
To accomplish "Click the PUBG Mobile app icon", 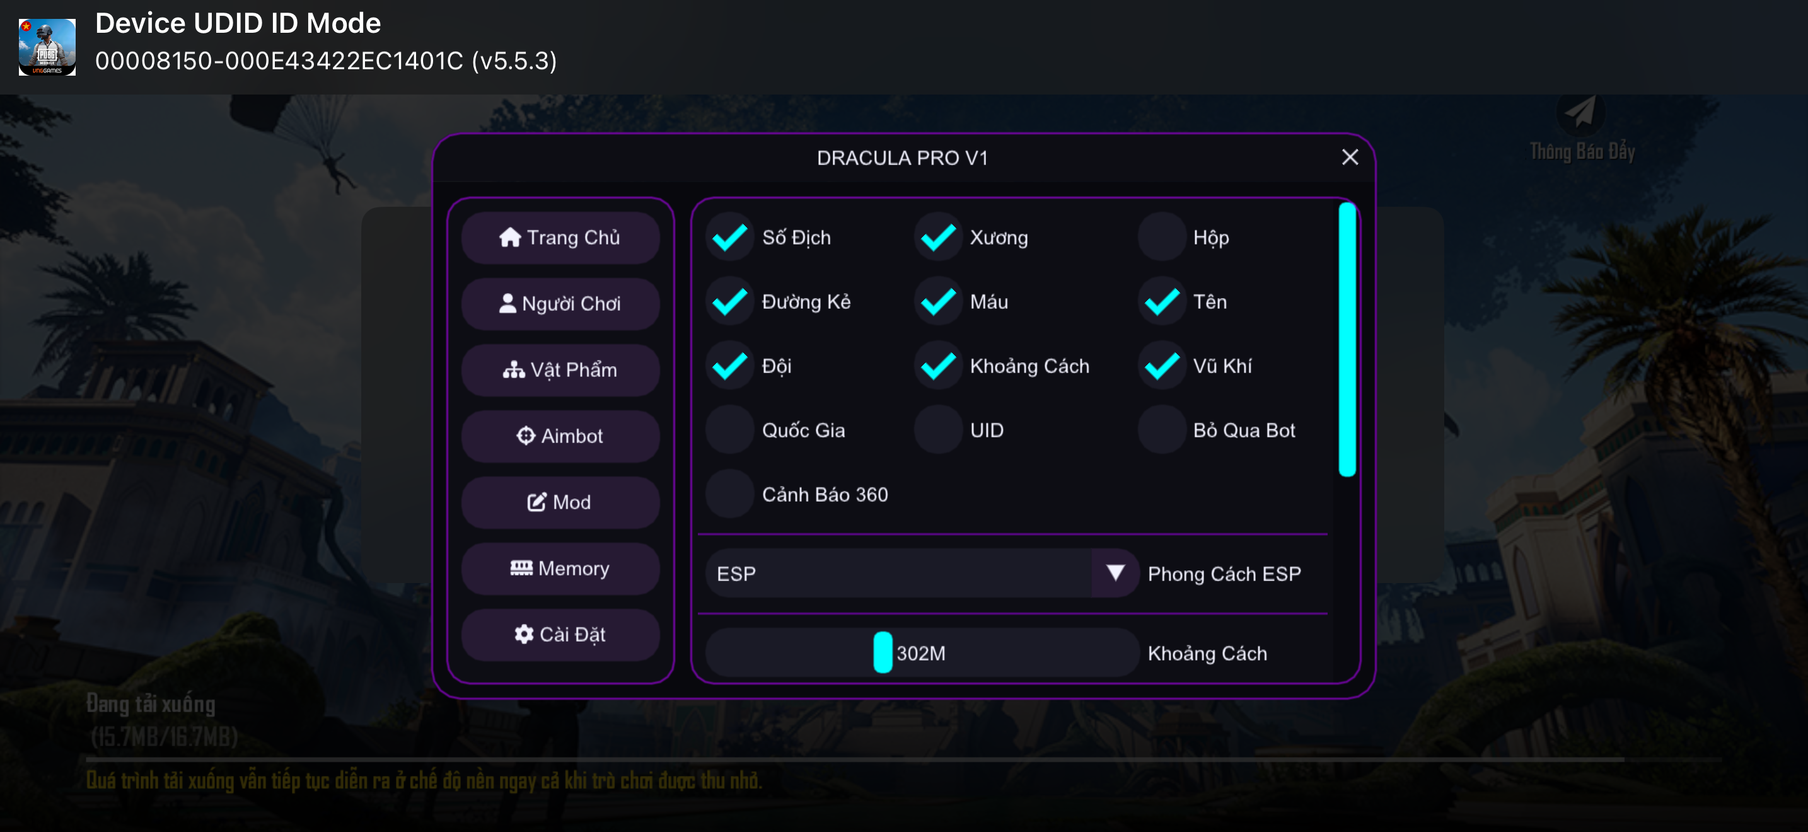I will coord(47,47).
